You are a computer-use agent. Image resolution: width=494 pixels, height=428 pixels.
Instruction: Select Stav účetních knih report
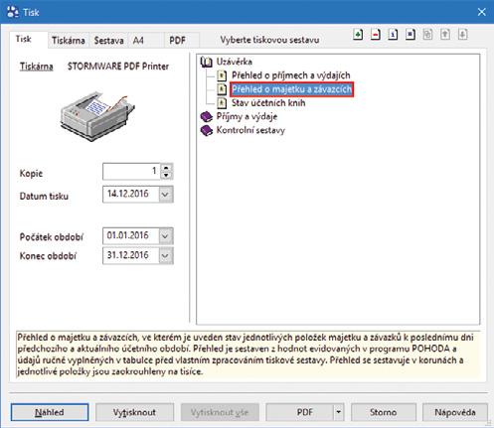[x=268, y=103]
